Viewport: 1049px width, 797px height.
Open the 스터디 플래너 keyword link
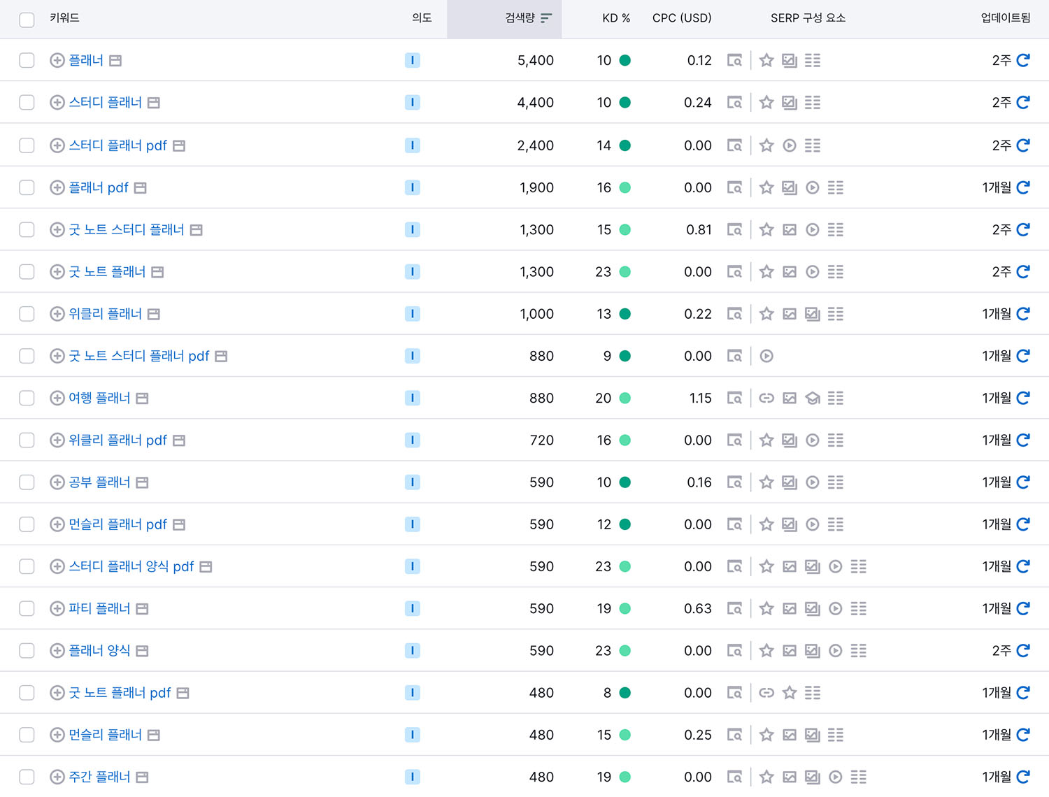[x=105, y=103]
